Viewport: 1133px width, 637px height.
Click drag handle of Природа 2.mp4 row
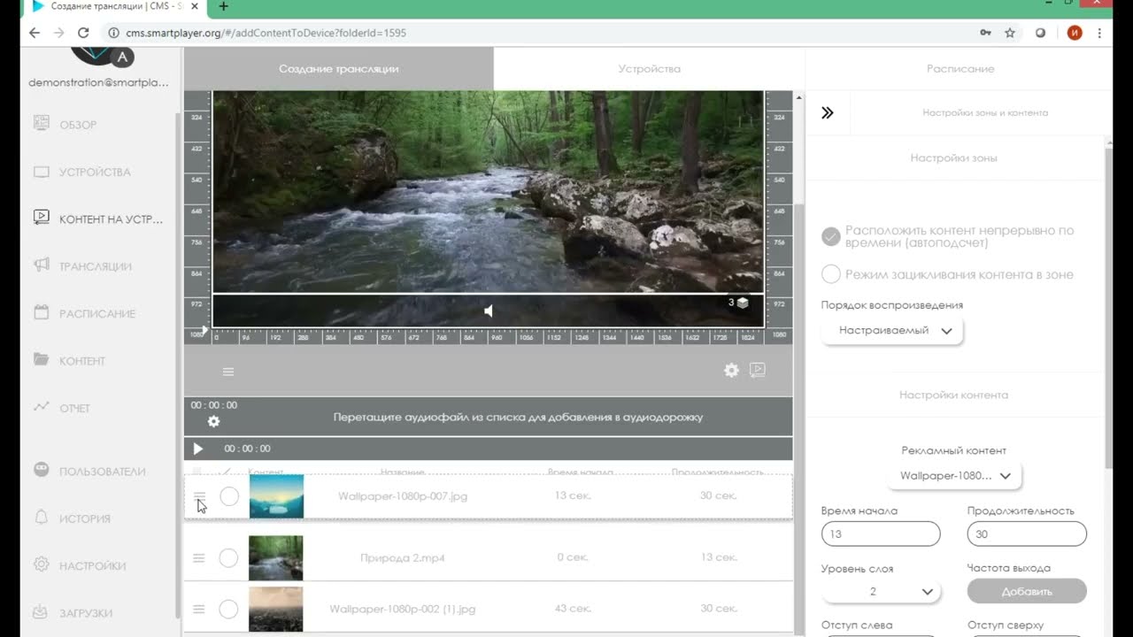coord(199,557)
